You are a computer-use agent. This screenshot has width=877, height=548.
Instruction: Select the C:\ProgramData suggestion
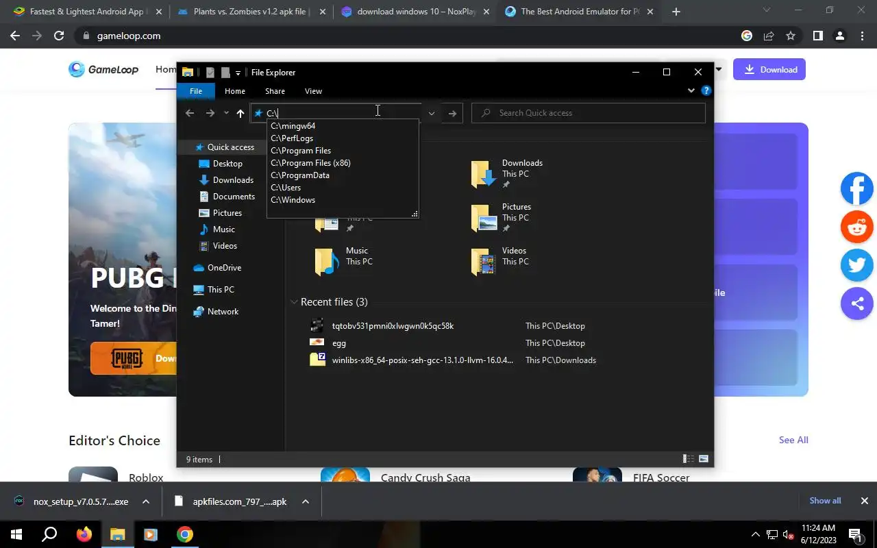[x=300, y=175]
